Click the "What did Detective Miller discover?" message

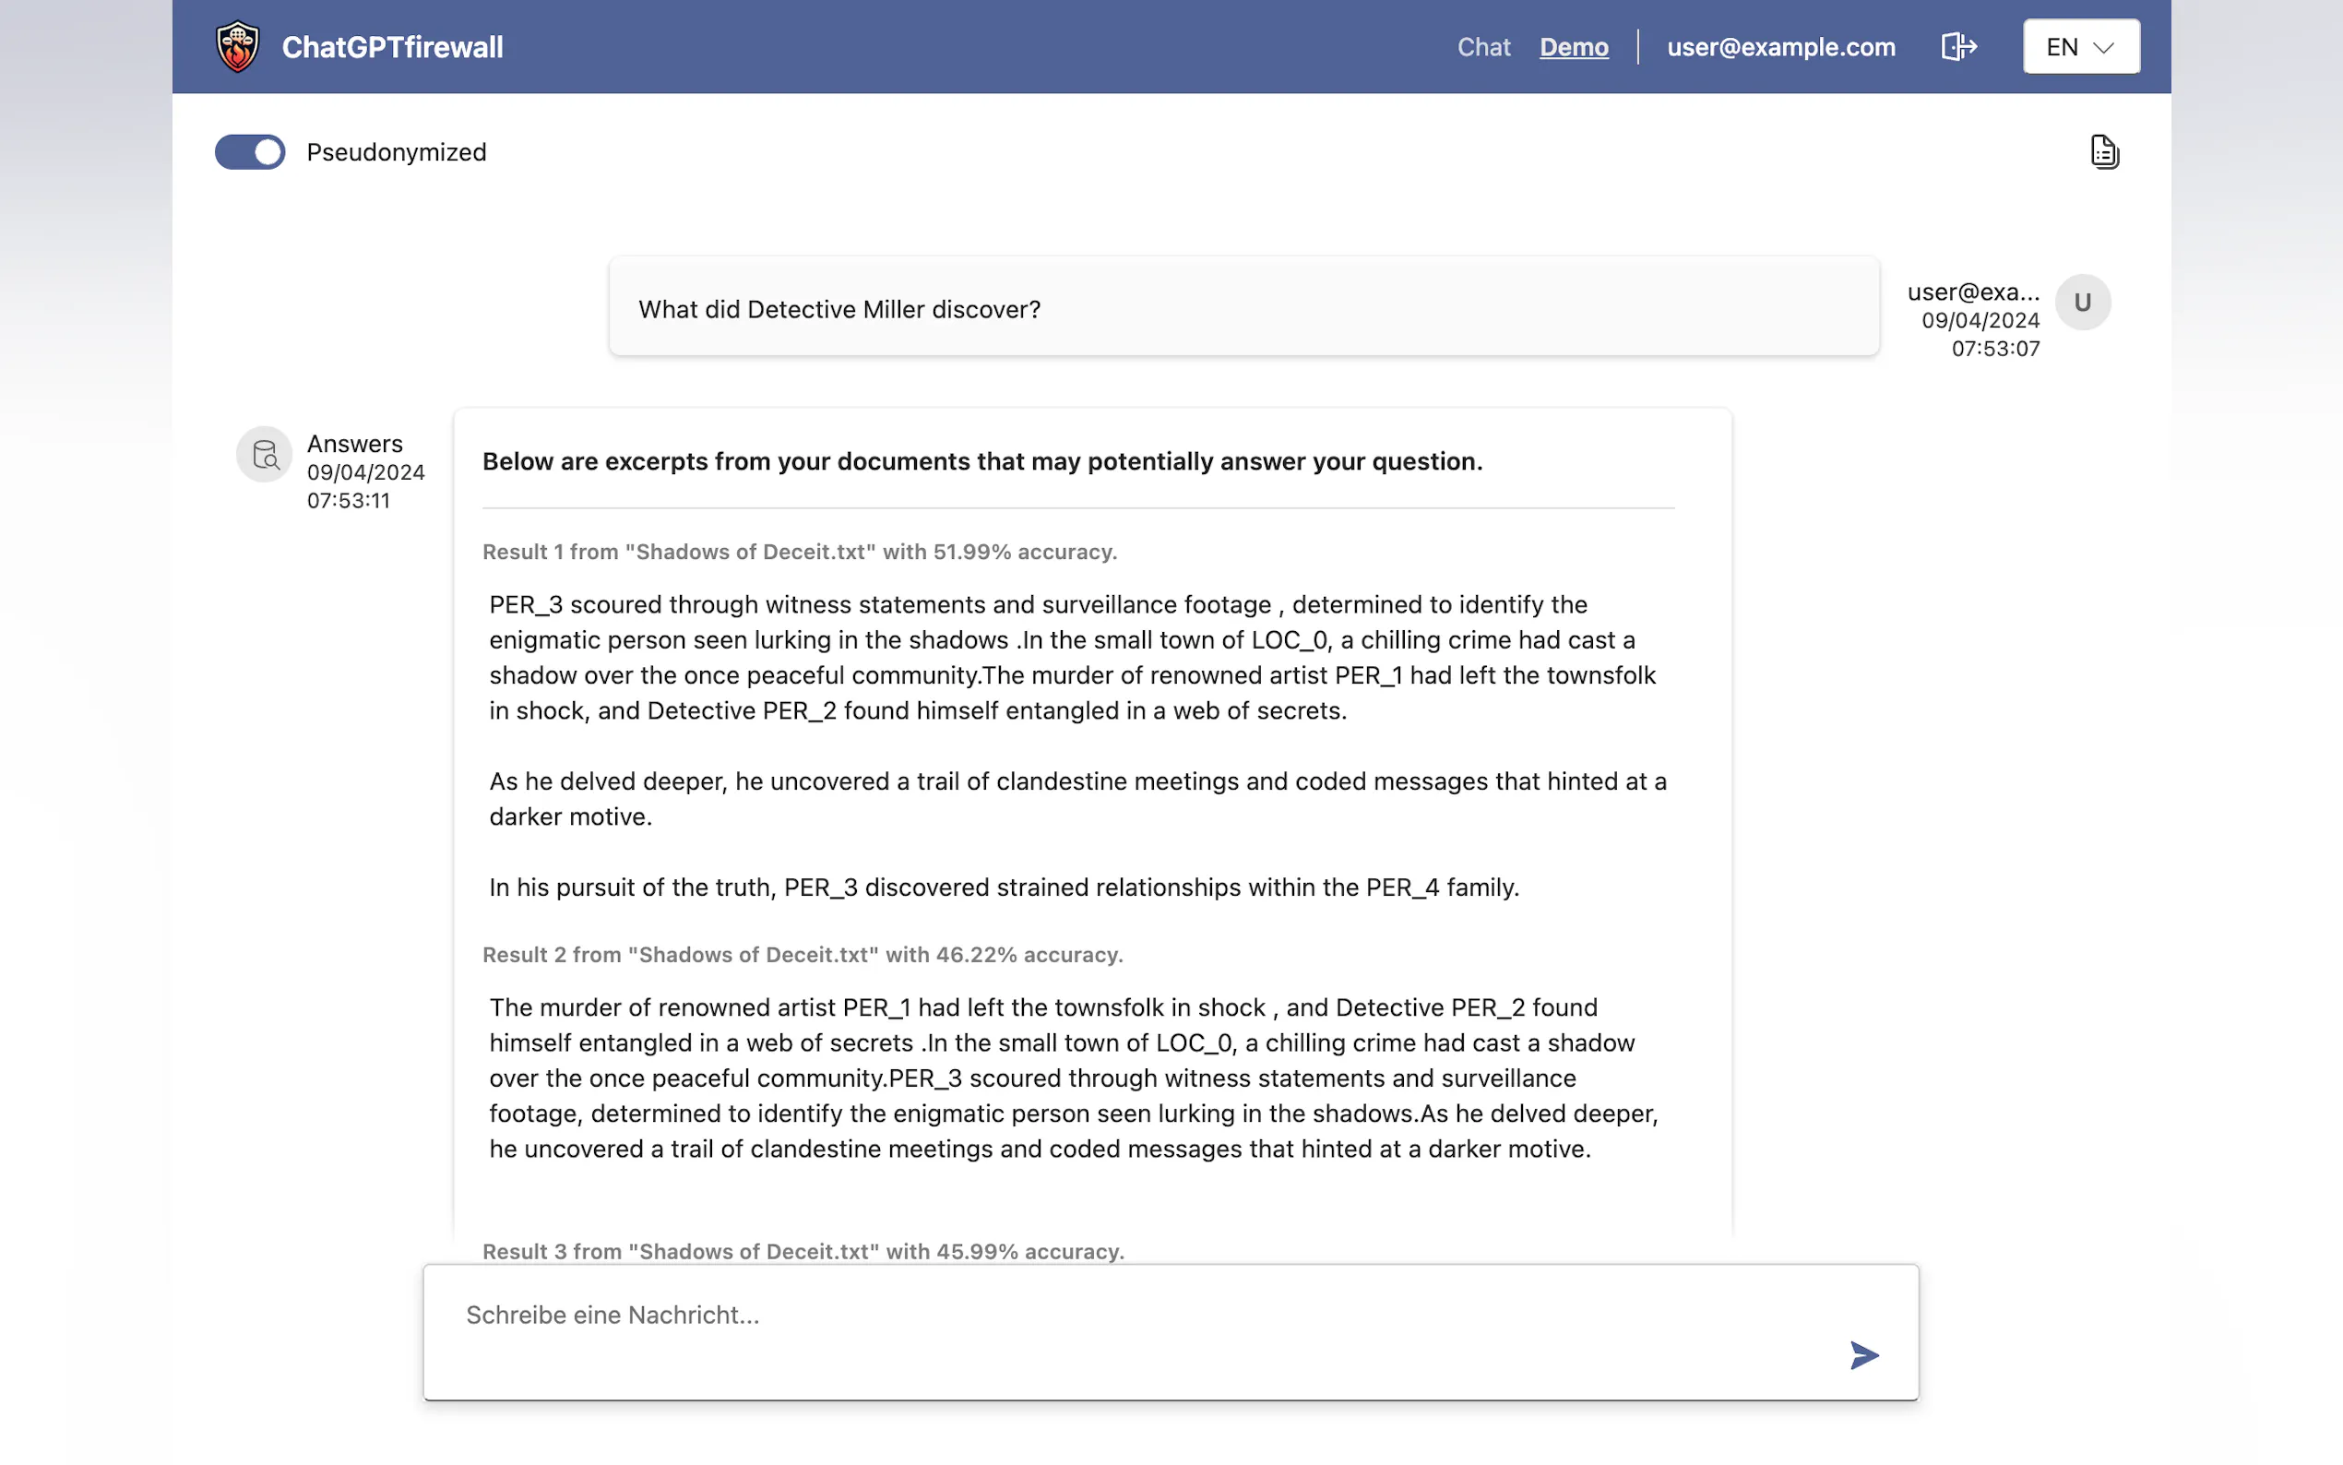tap(838, 309)
